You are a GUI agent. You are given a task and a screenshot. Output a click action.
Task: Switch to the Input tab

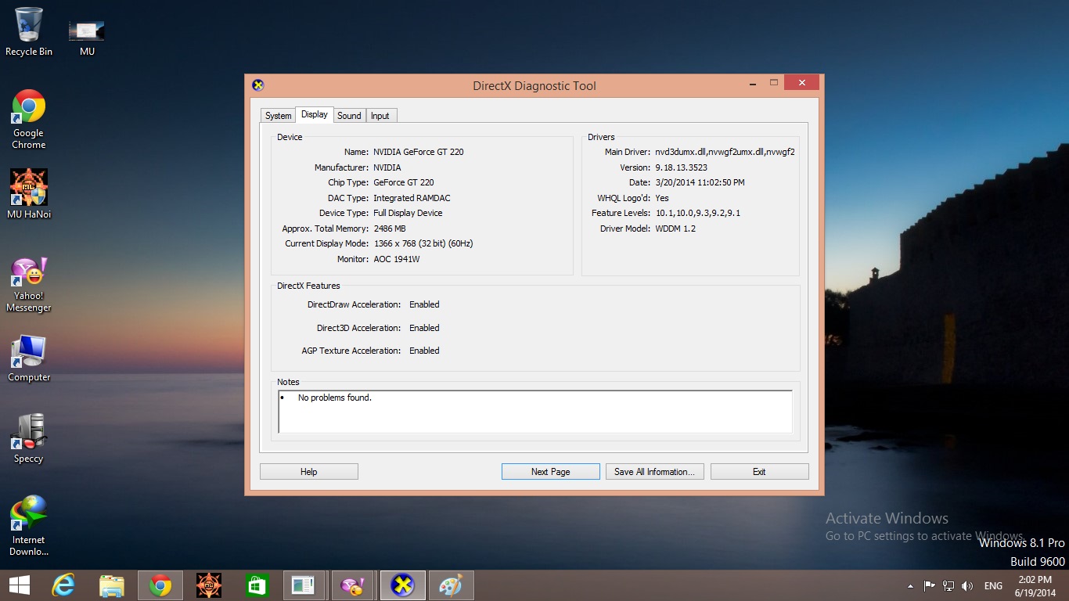[x=380, y=115]
